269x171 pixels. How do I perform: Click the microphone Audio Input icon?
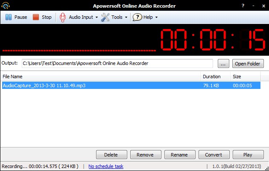[x=63, y=18]
